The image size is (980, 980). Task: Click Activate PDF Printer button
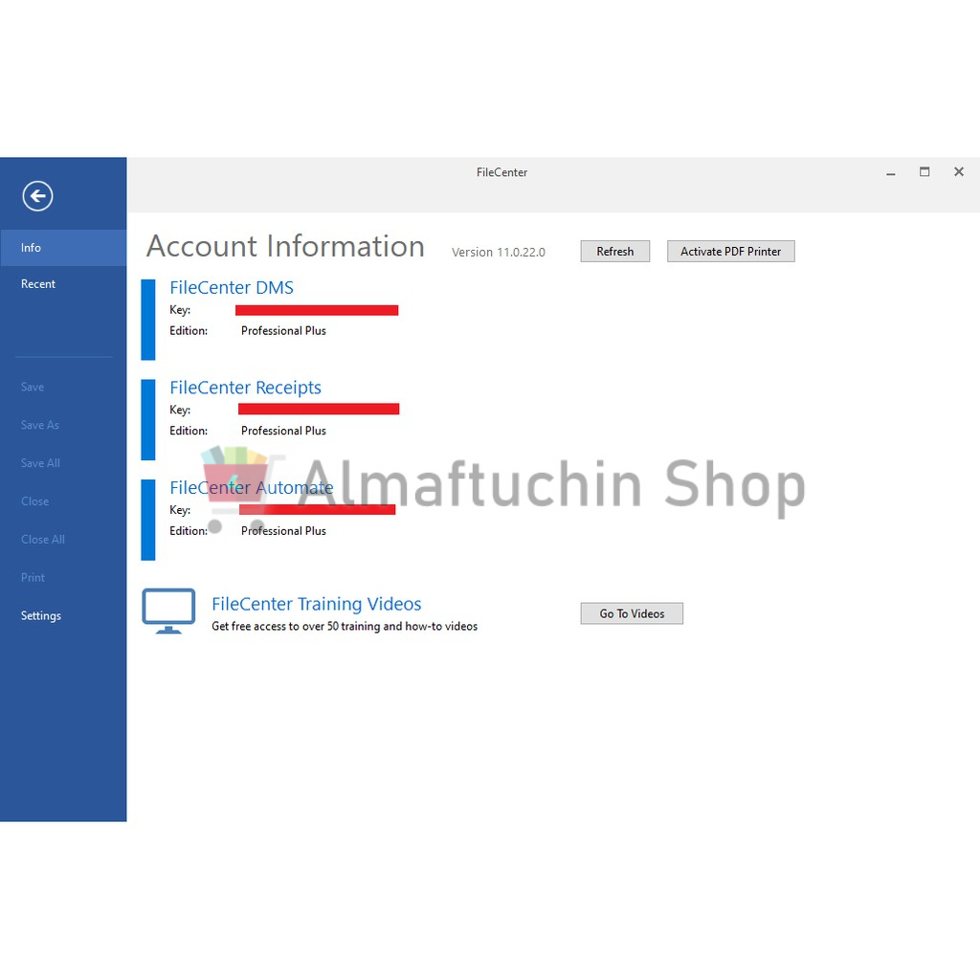point(730,252)
